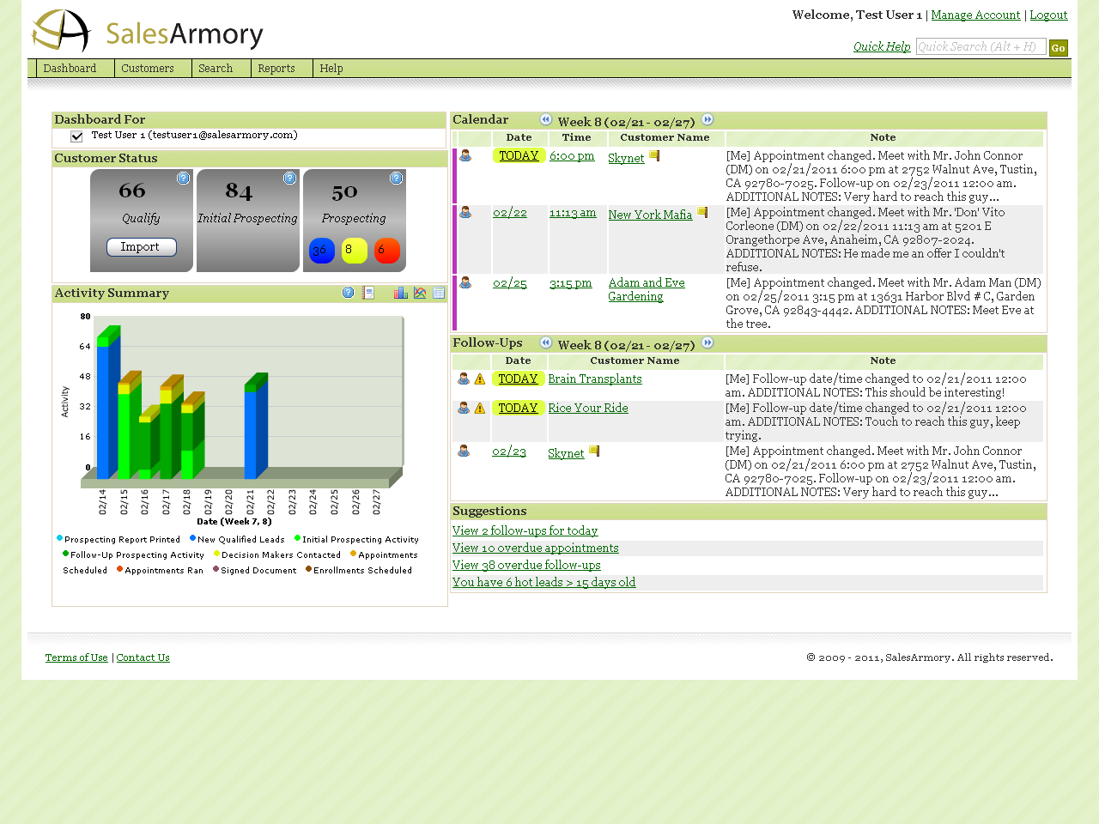Click the yellow Prospecting status indicator
The image size is (1099, 824).
point(354,250)
